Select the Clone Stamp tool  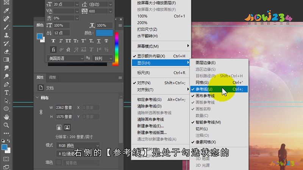point(6,35)
